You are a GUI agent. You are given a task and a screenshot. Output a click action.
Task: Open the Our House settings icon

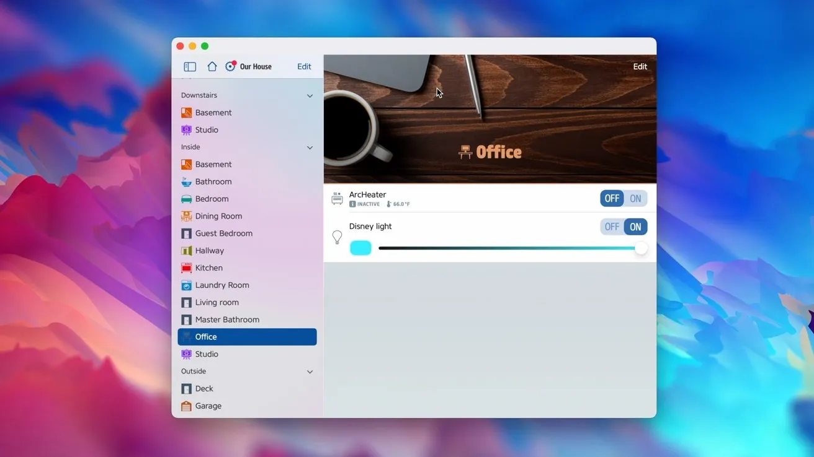click(x=230, y=66)
